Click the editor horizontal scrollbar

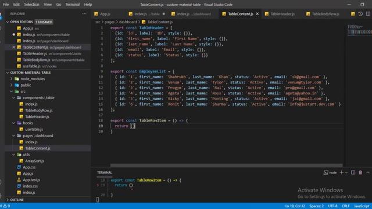pos(226,165)
